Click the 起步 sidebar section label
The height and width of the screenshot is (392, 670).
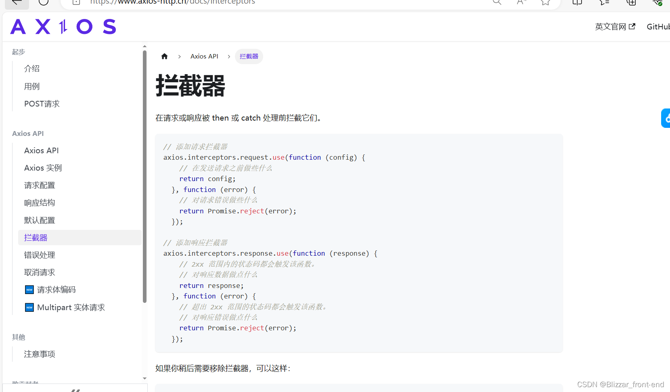19,52
